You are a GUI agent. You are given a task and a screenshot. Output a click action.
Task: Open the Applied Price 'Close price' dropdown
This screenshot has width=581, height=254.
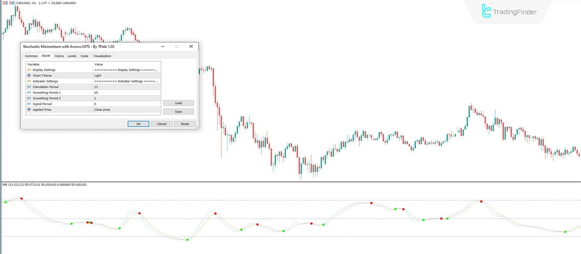pyautogui.click(x=127, y=110)
